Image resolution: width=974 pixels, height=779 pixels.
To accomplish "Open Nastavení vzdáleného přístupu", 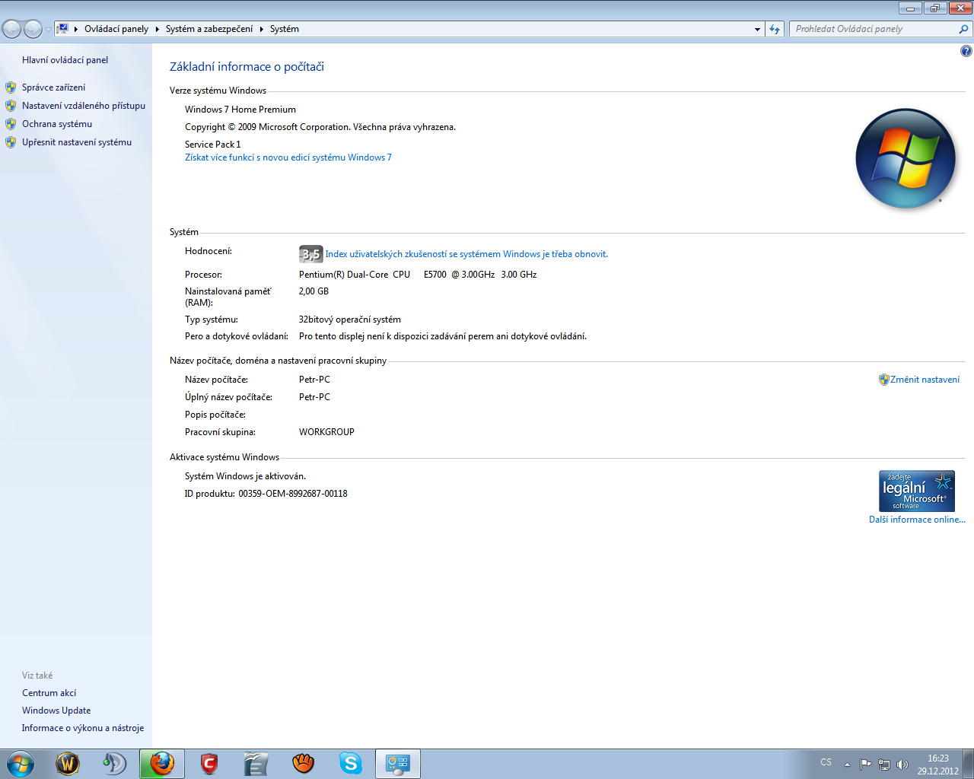I will click(84, 106).
